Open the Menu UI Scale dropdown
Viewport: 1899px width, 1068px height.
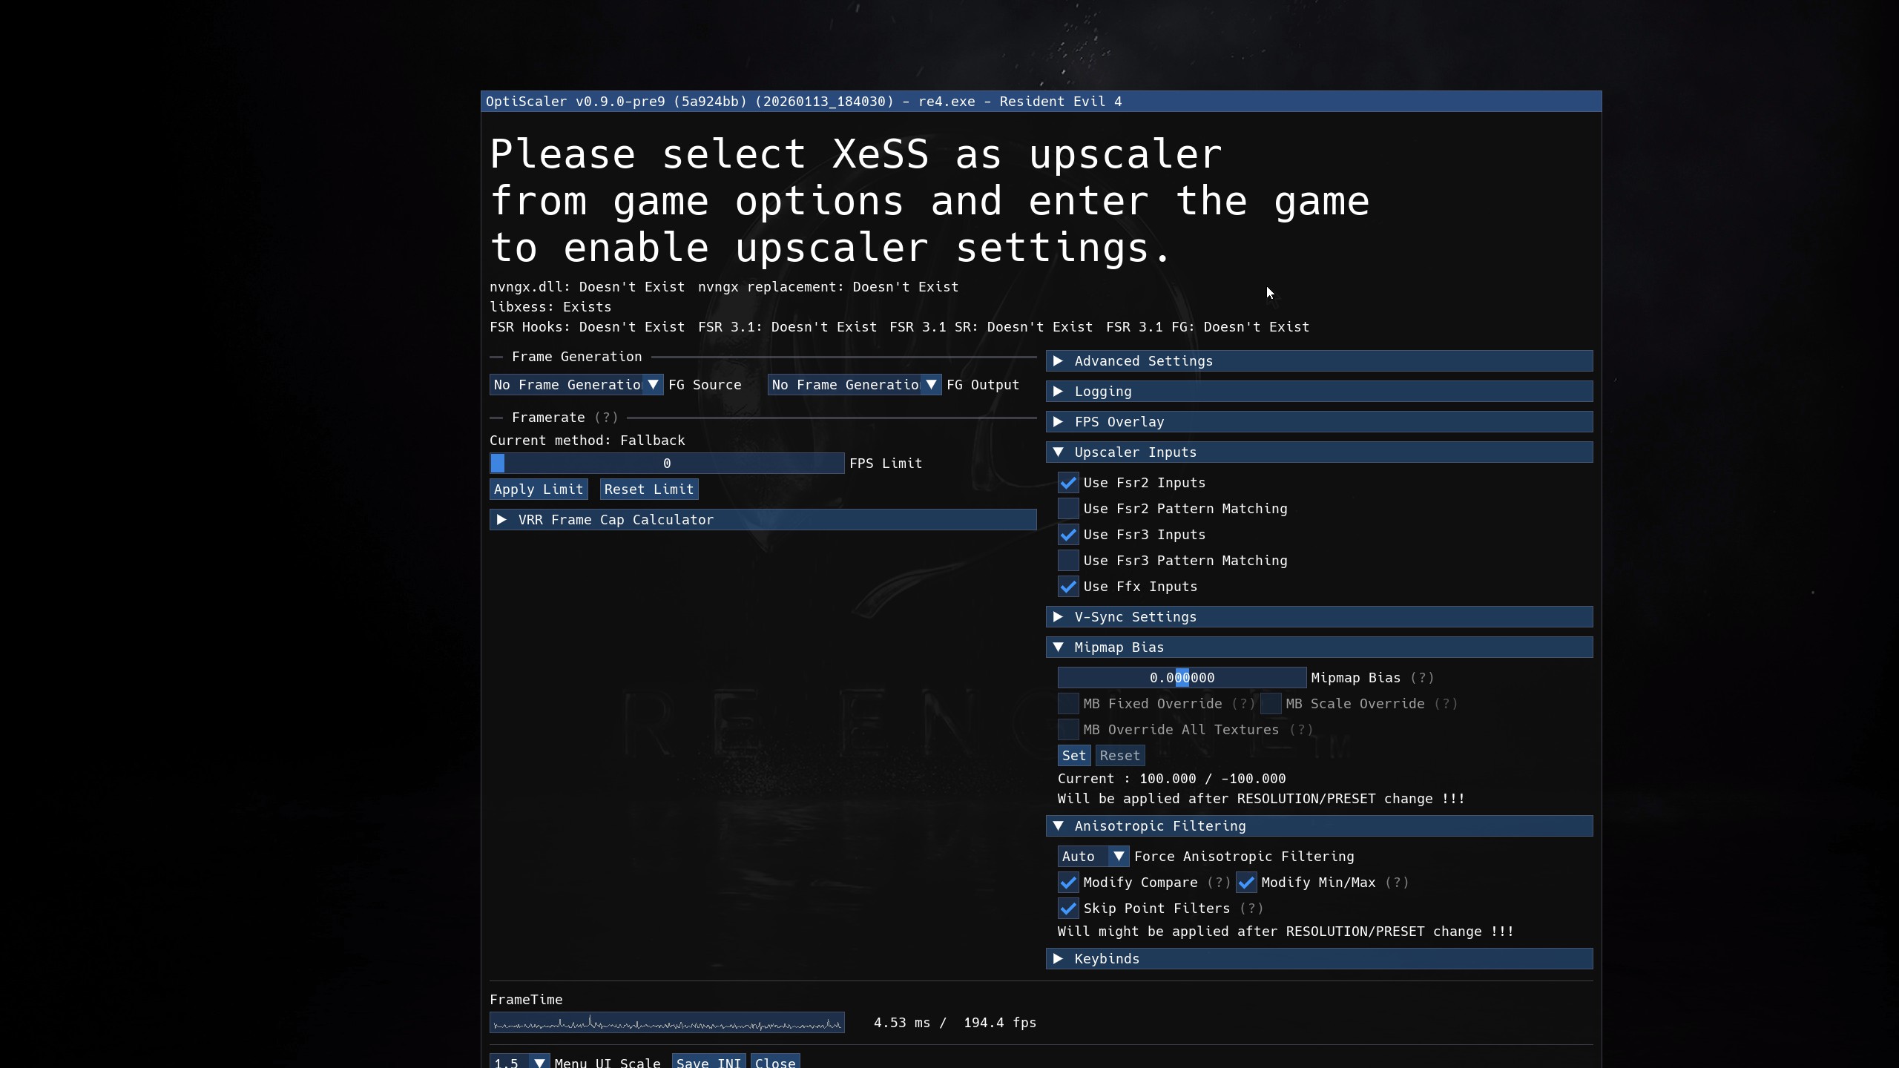[519, 1062]
